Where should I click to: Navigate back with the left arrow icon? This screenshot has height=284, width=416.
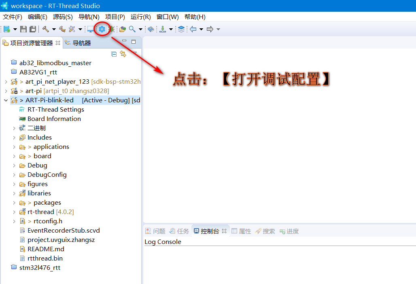[x=193, y=29]
